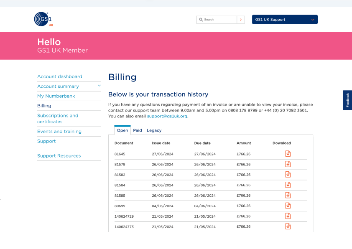Viewport: 352px width, 249px height.
Task: Download invoice 140624773
Action: 288,226
